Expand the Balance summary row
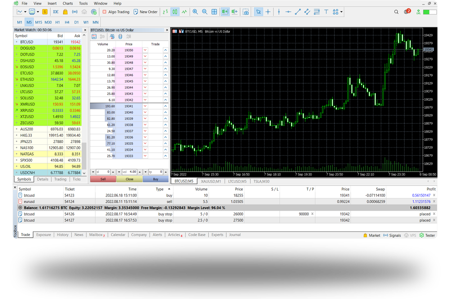 tap(20, 208)
